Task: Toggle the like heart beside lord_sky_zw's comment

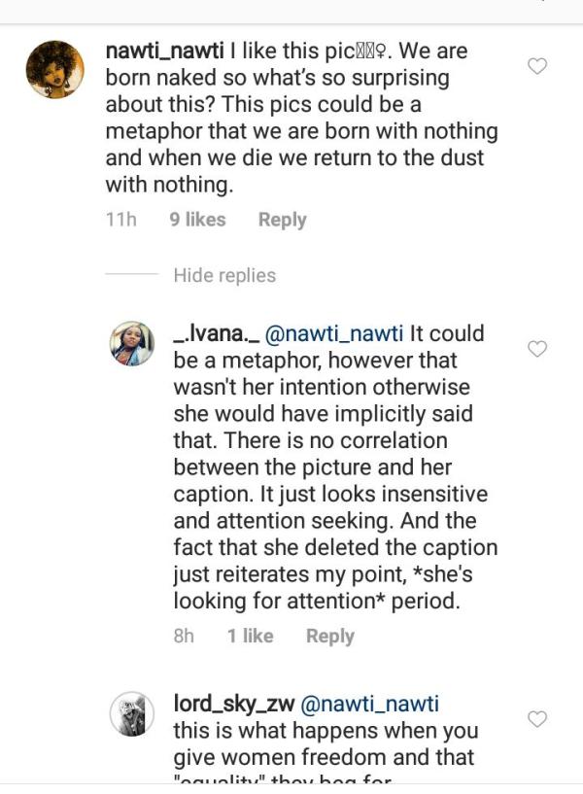Action: click(536, 719)
